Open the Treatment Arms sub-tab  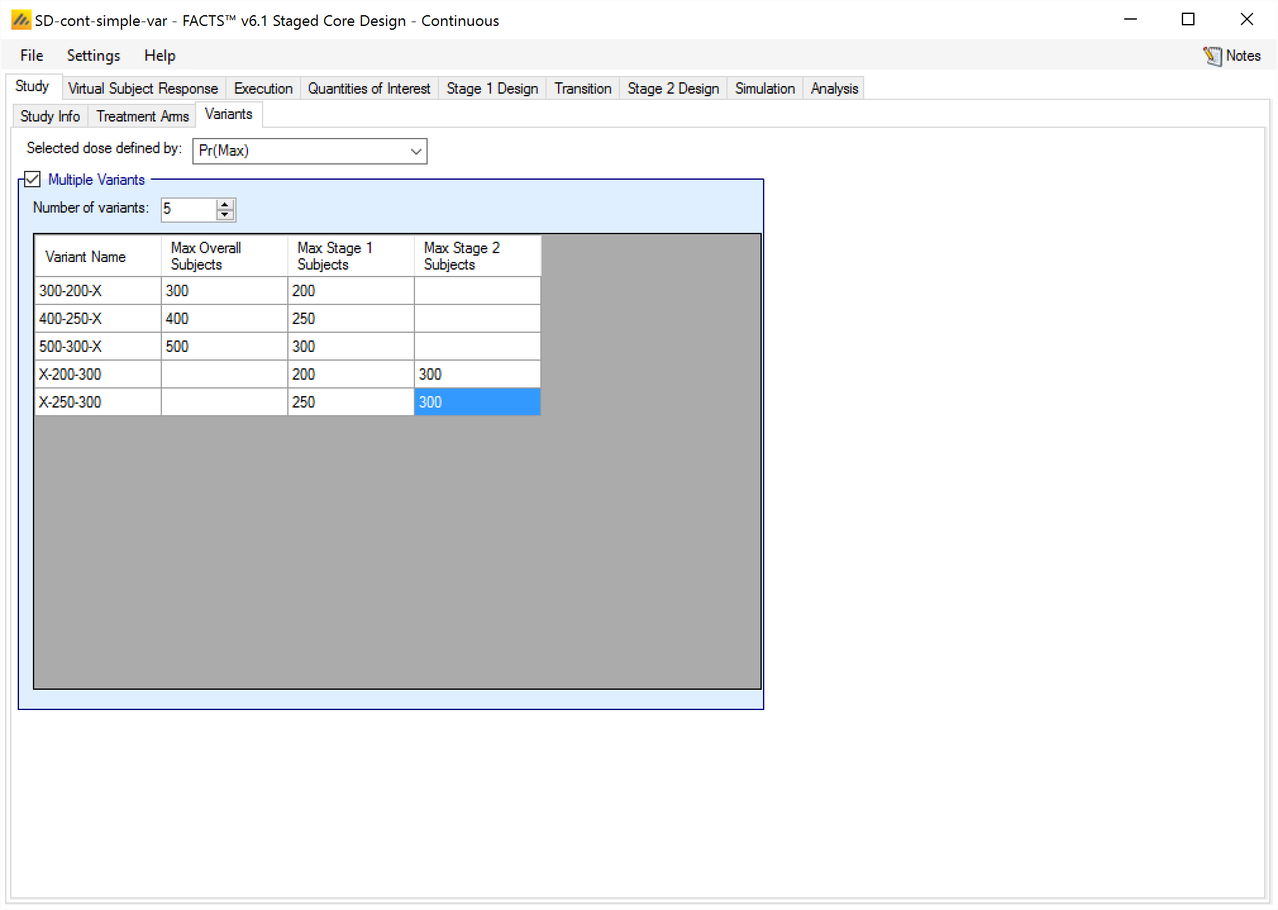(142, 116)
